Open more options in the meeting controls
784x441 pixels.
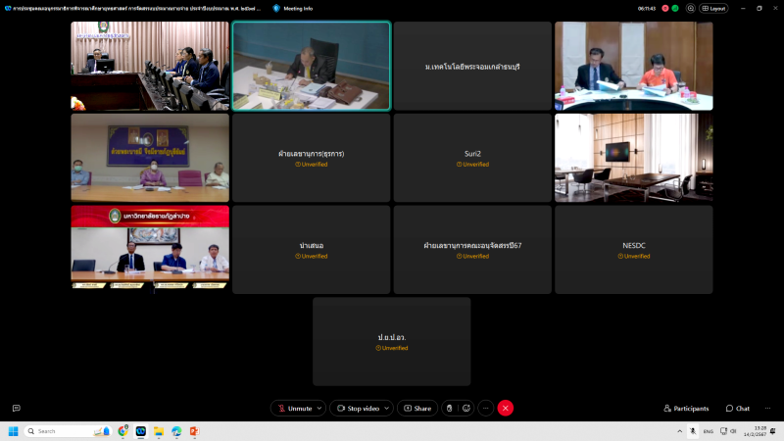click(485, 408)
